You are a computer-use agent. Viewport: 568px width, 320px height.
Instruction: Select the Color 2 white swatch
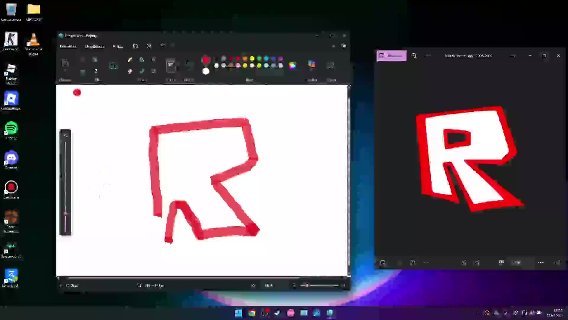point(206,71)
